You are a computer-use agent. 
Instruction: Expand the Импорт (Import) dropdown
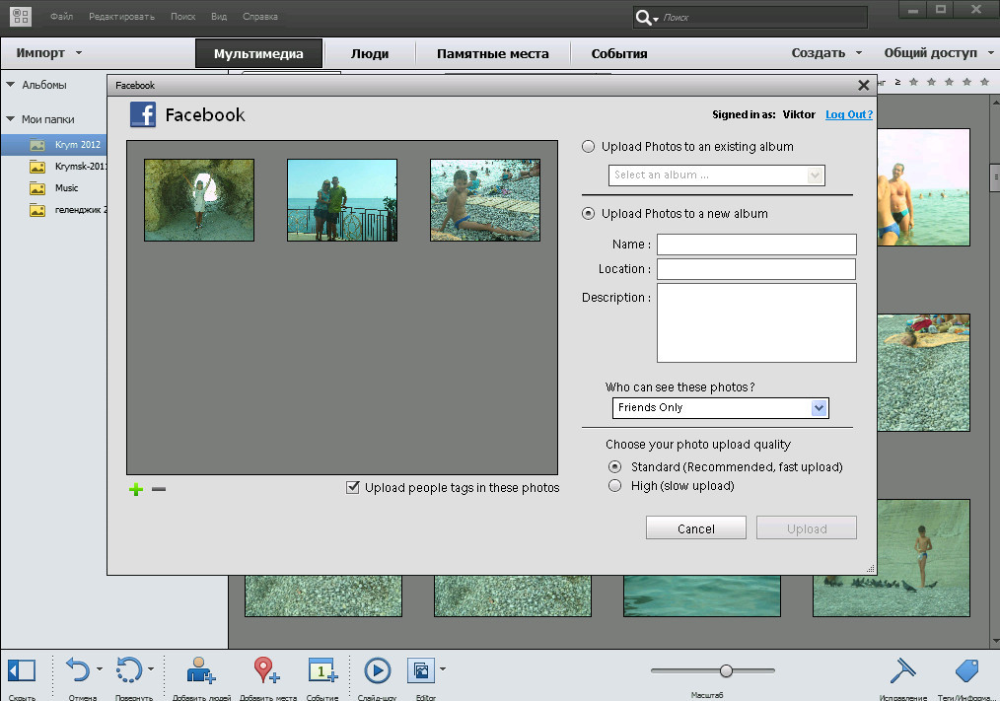49,53
